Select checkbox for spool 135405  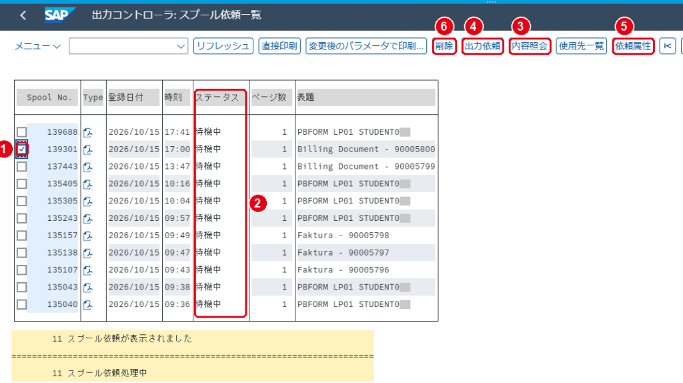pyautogui.click(x=22, y=184)
